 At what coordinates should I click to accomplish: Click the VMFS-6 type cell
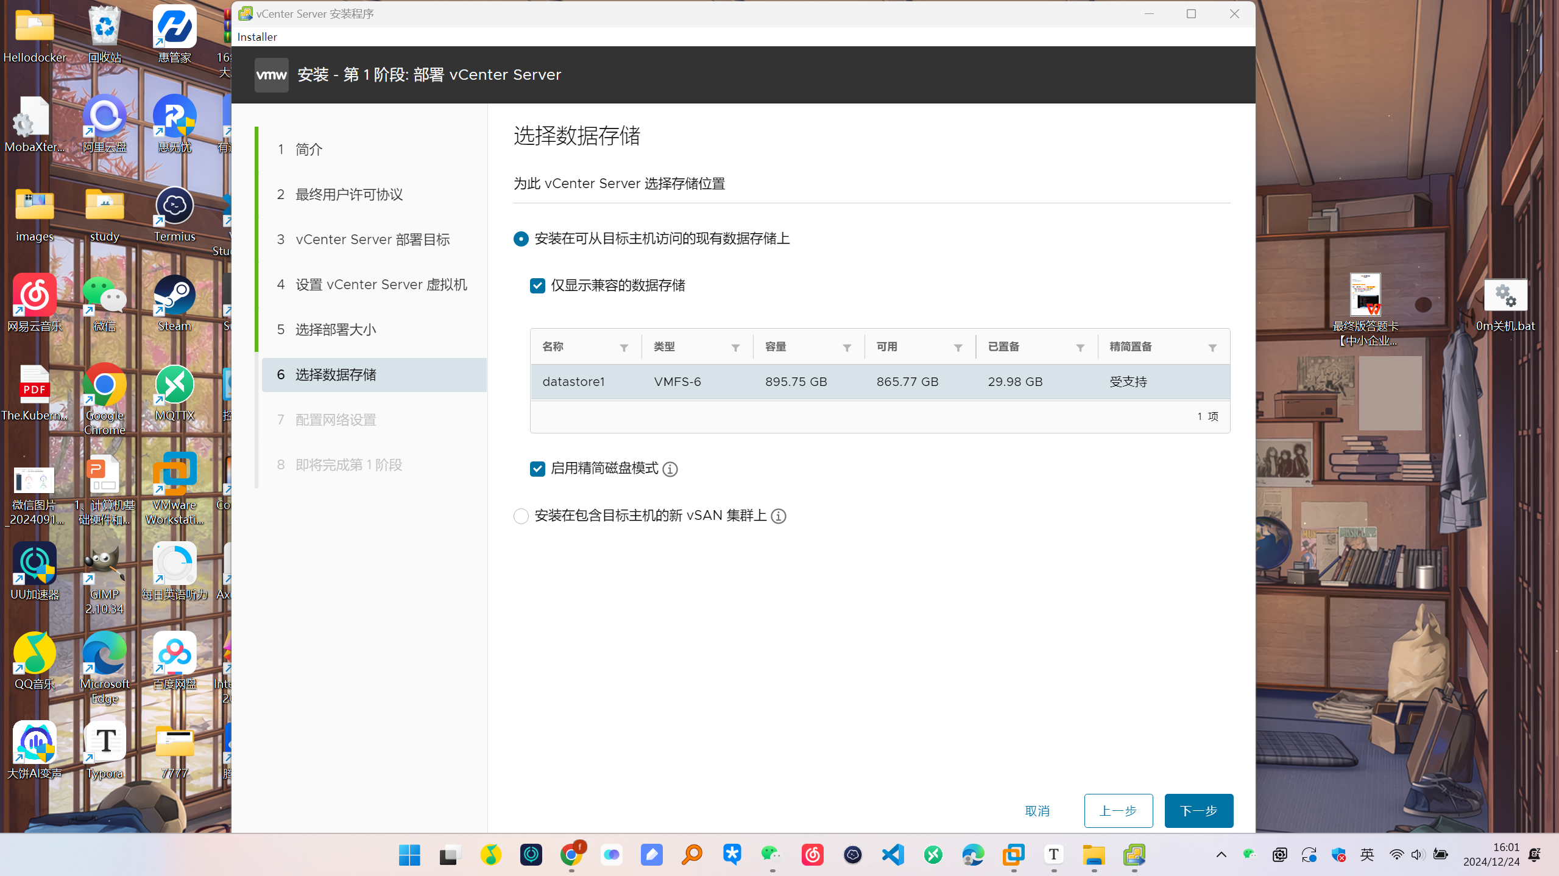[x=677, y=382]
